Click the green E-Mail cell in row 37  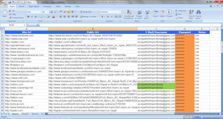pyautogui.click(x=156, y=84)
